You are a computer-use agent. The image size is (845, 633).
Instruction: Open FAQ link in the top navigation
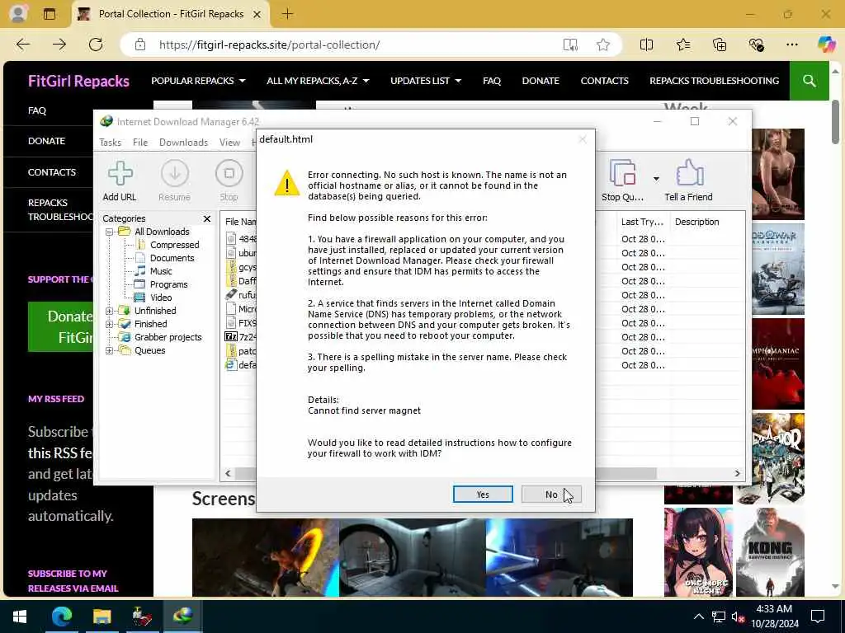(492, 81)
